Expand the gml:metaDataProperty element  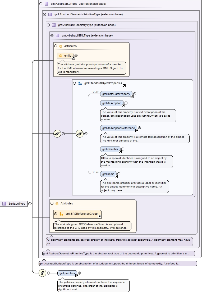click(135, 94)
